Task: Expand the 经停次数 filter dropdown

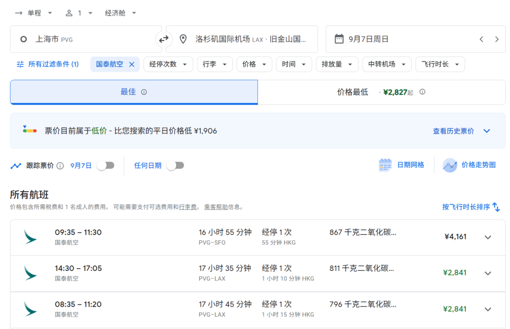Action: coord(168,64)
